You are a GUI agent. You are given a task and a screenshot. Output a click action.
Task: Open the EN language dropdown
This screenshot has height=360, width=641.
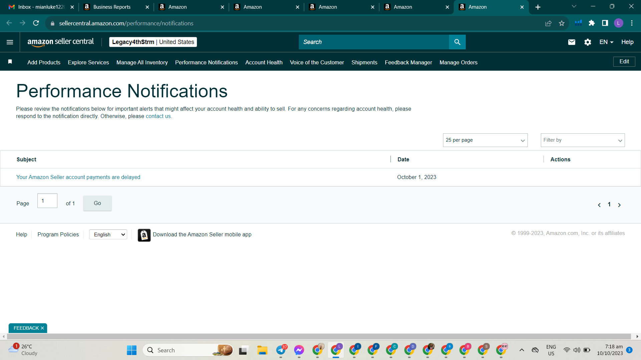click(606, 42)
